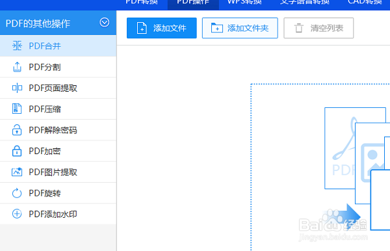390x251 pixels.
Task: Click the PDF document illustration in drop area
Action: [x=340, y=148]
